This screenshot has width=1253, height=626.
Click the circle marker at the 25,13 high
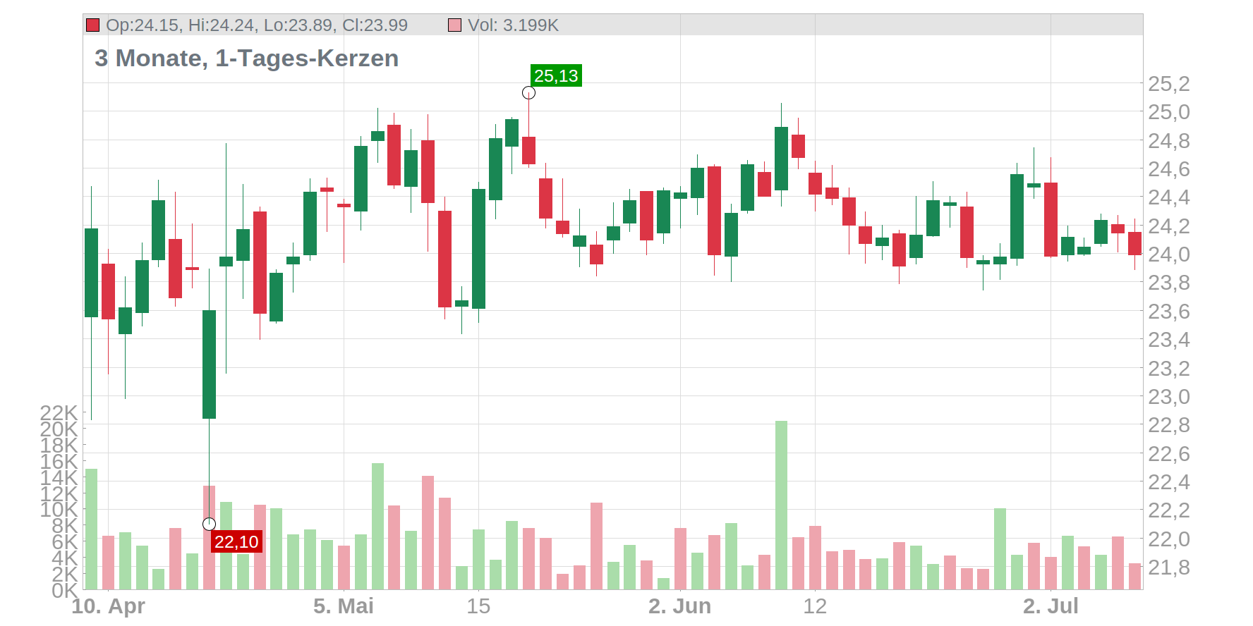[528, 93]
